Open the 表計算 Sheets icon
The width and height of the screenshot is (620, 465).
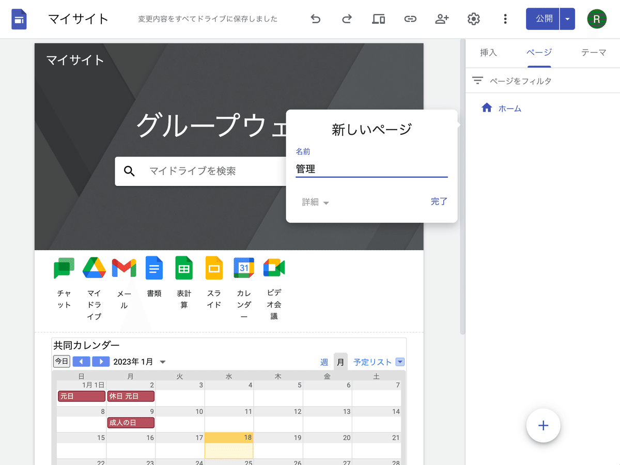pos(184,268)
